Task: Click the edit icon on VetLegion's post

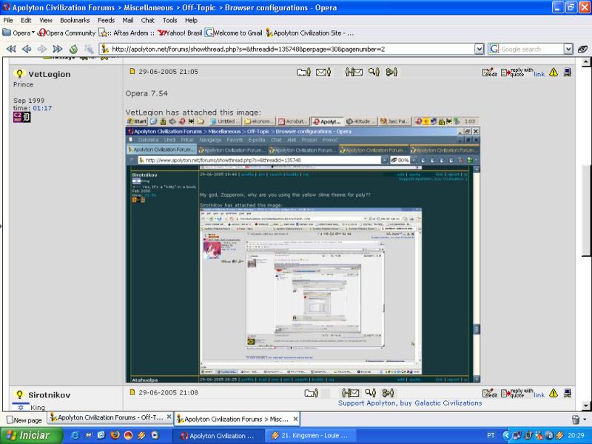Action: [x=489, y=73]
